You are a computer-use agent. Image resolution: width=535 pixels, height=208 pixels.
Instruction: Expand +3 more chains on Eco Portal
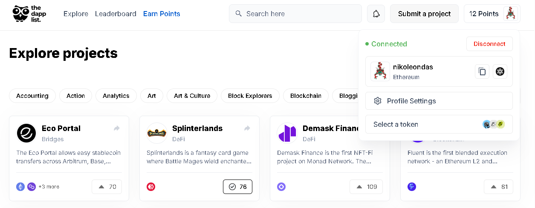(49, 187)
